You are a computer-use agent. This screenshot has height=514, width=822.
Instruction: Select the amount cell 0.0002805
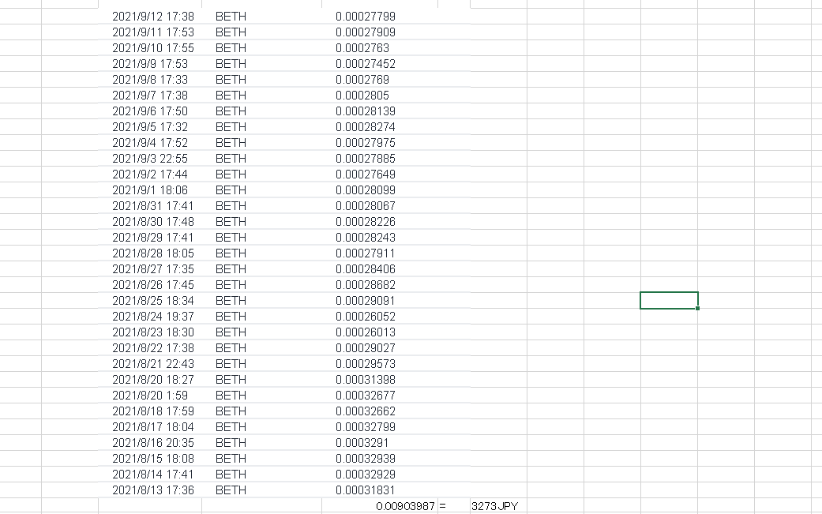(362, 96)
